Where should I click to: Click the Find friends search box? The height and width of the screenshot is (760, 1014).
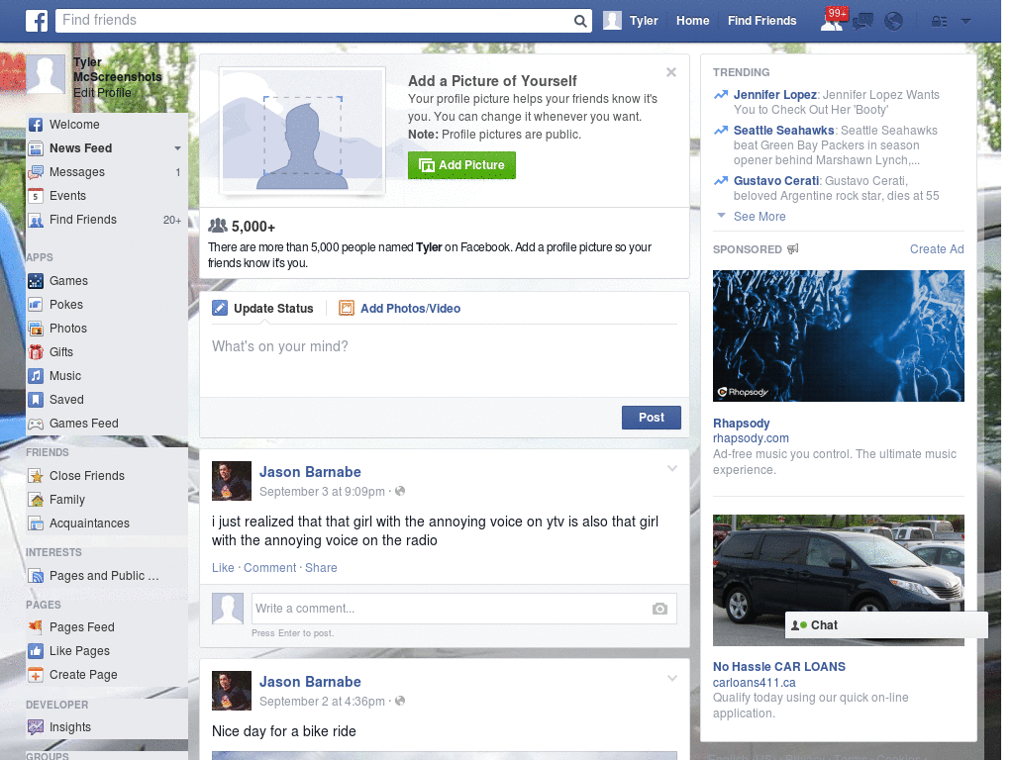(x=314, y=21)
